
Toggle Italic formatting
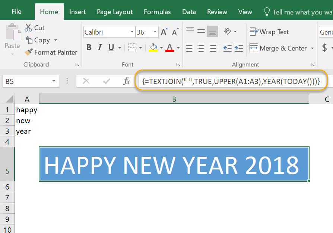[x=100, y=48]
